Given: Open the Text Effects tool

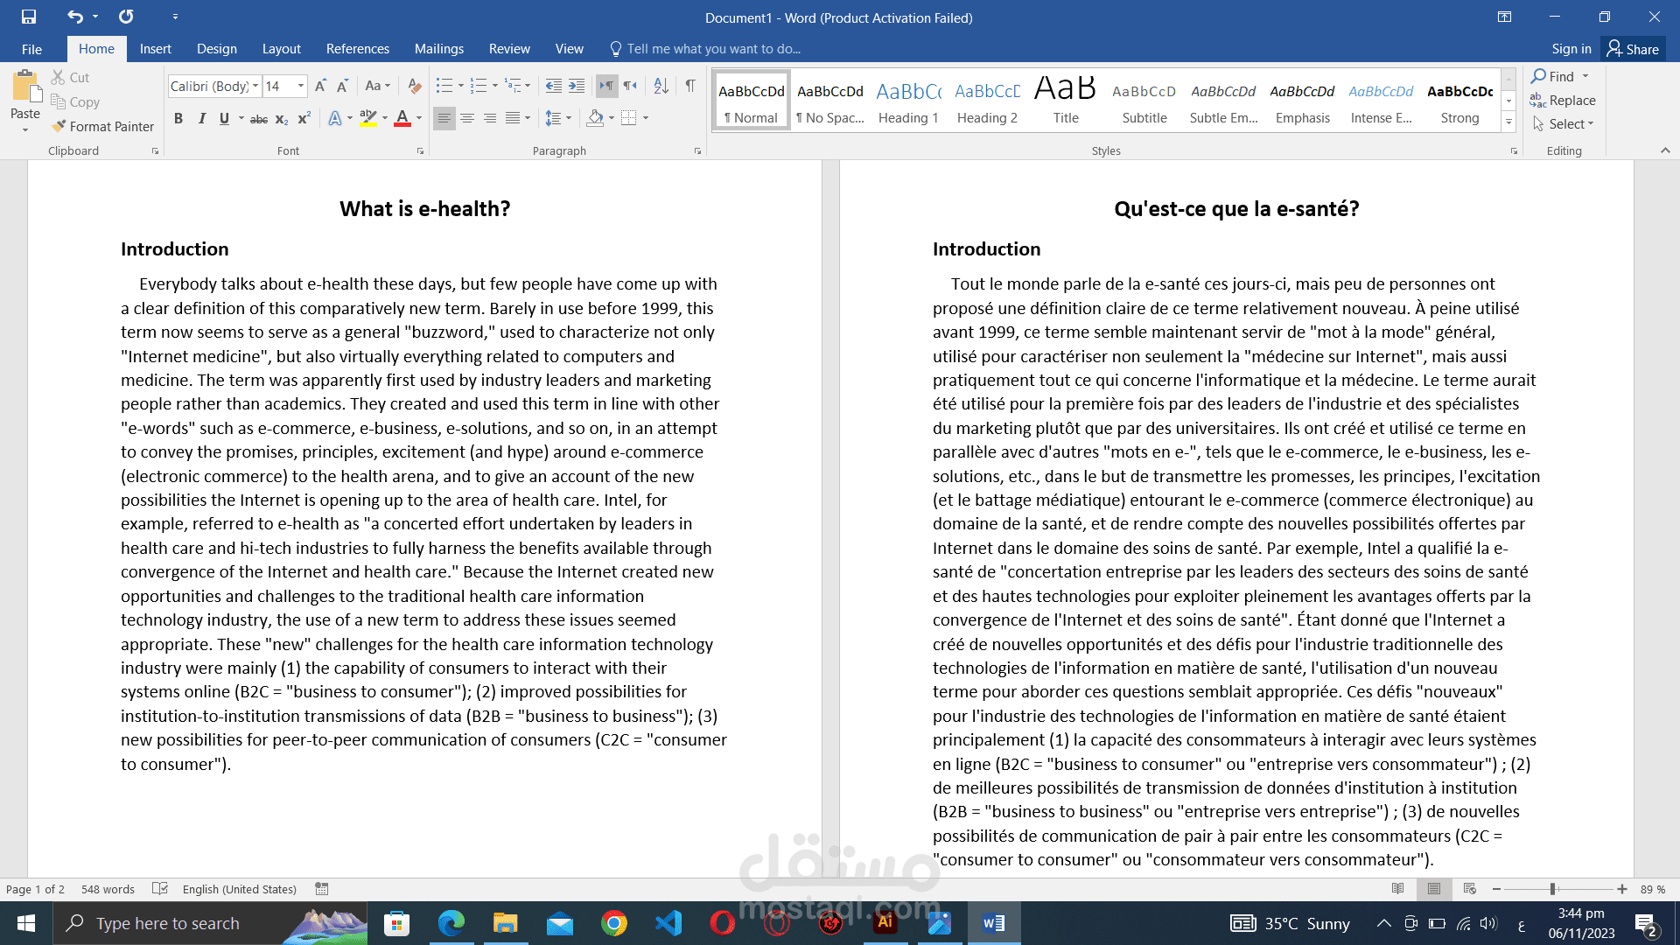Looking at the screenshot, I should pyautogui.click(x=335, y=118).
